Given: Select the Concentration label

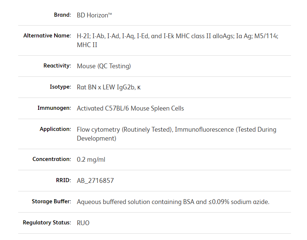Looking at the screenshot, I should (x=52, y=159).
